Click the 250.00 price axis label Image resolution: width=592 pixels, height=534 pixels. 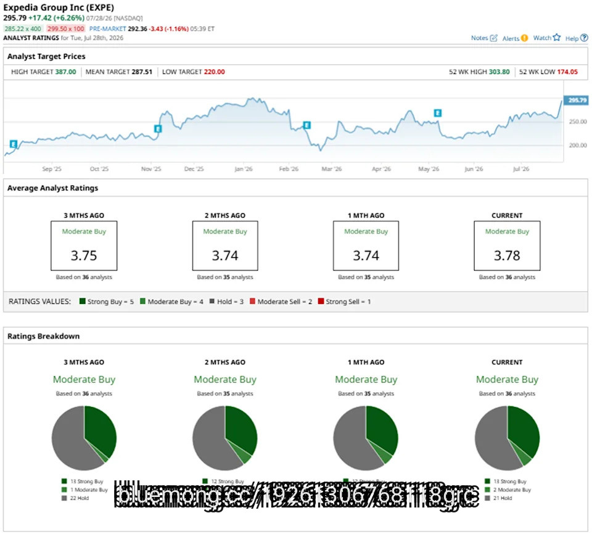[x=578, y=121]
